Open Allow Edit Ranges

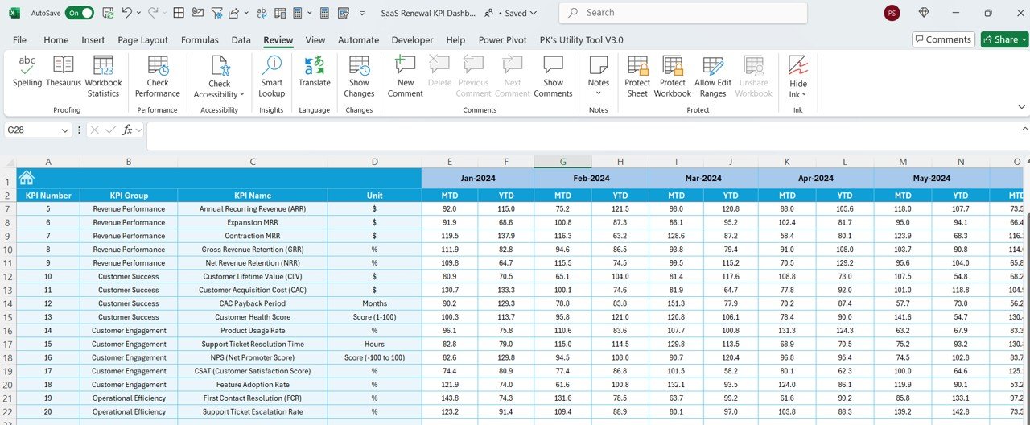713,76
